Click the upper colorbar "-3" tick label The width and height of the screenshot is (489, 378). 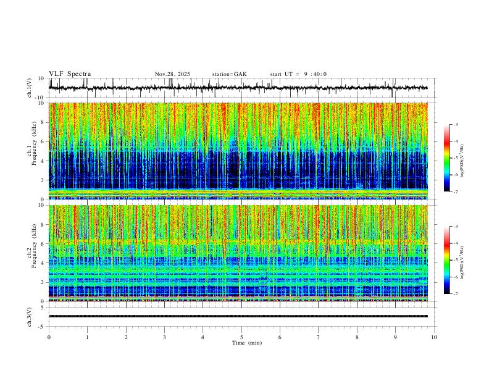coord(456,124)
